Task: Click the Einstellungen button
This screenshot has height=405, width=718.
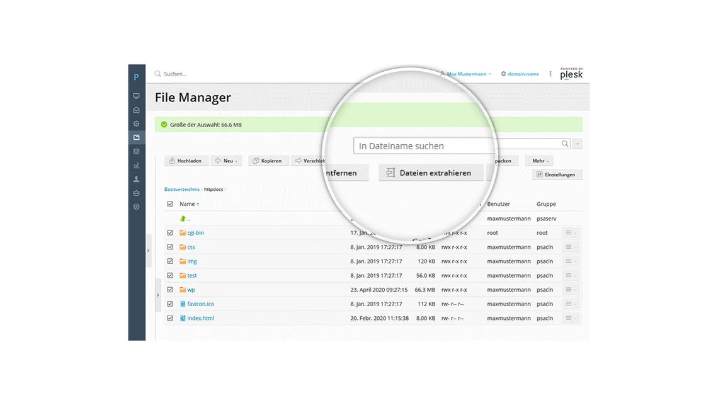Action: (x=557, y=174)
